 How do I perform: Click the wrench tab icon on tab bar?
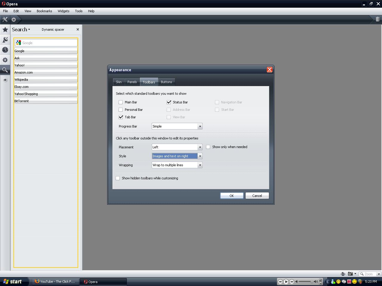tap(5, 20)
